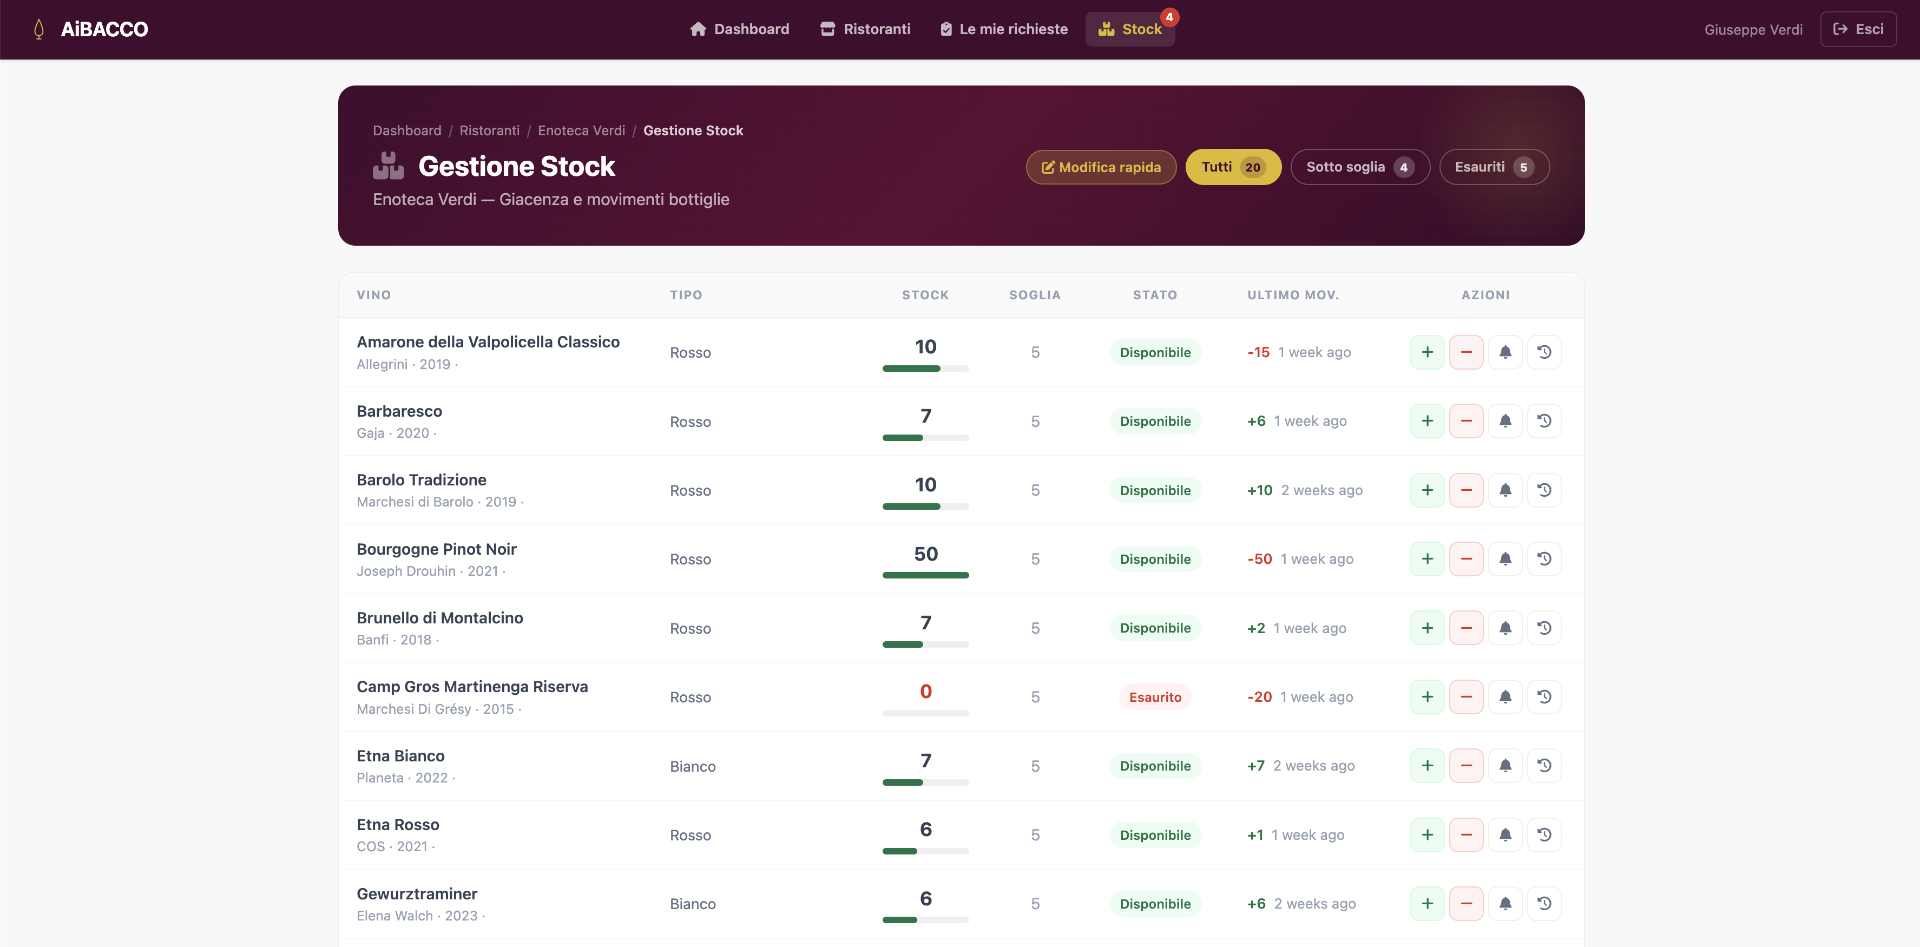Decrease stock of Etna Bianco

tap(1466, 766)
